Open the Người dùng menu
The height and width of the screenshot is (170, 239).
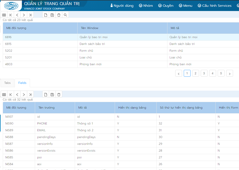click(122, 5)
